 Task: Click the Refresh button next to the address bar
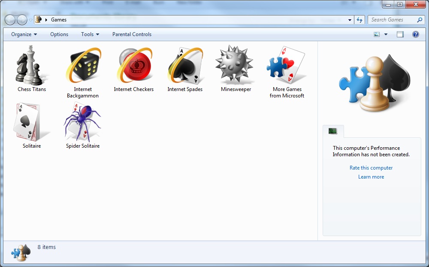coord(360,20)
